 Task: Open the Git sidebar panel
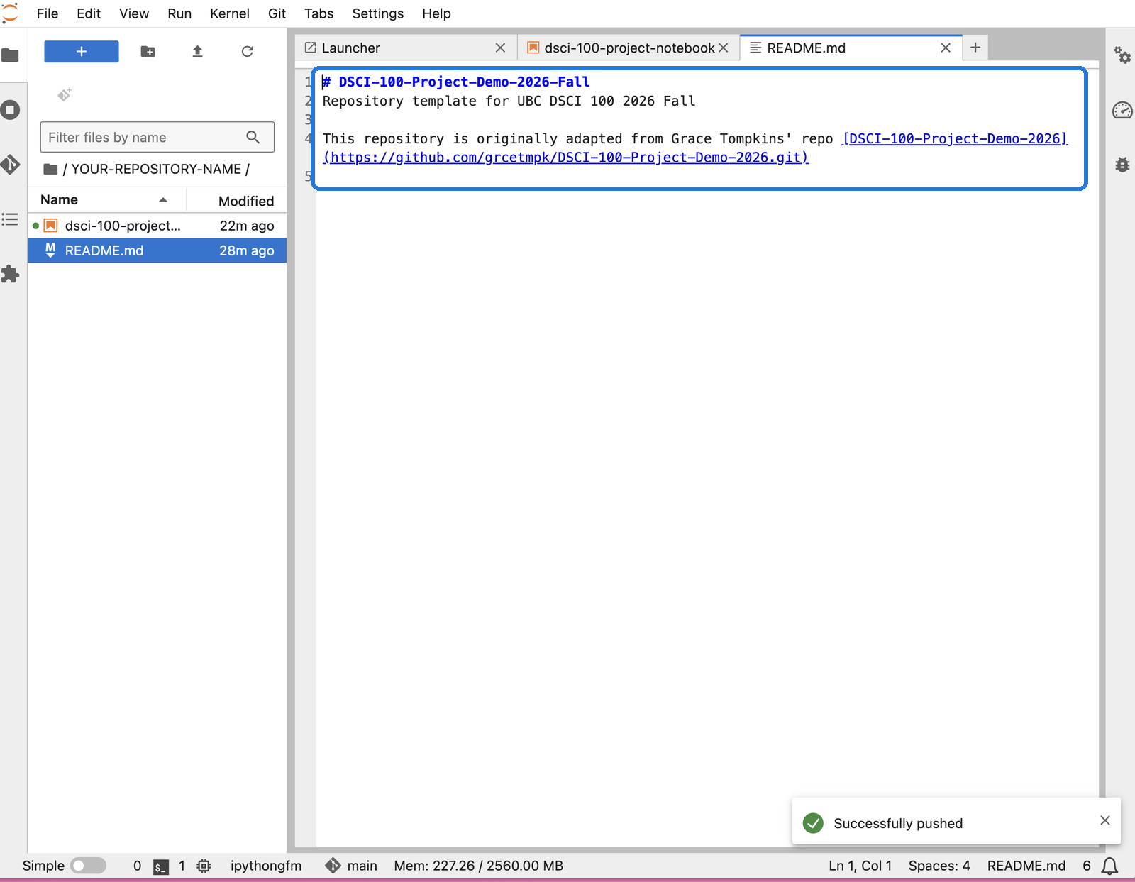click(x=10, y=165)
